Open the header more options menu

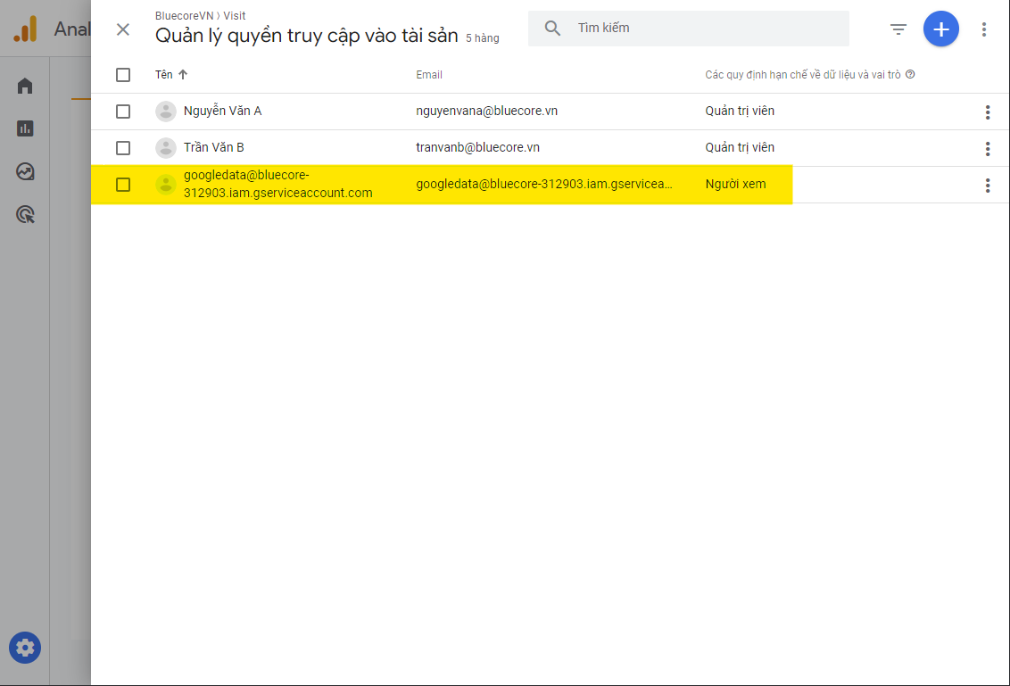pyautogui.click(x=983, y=29)
